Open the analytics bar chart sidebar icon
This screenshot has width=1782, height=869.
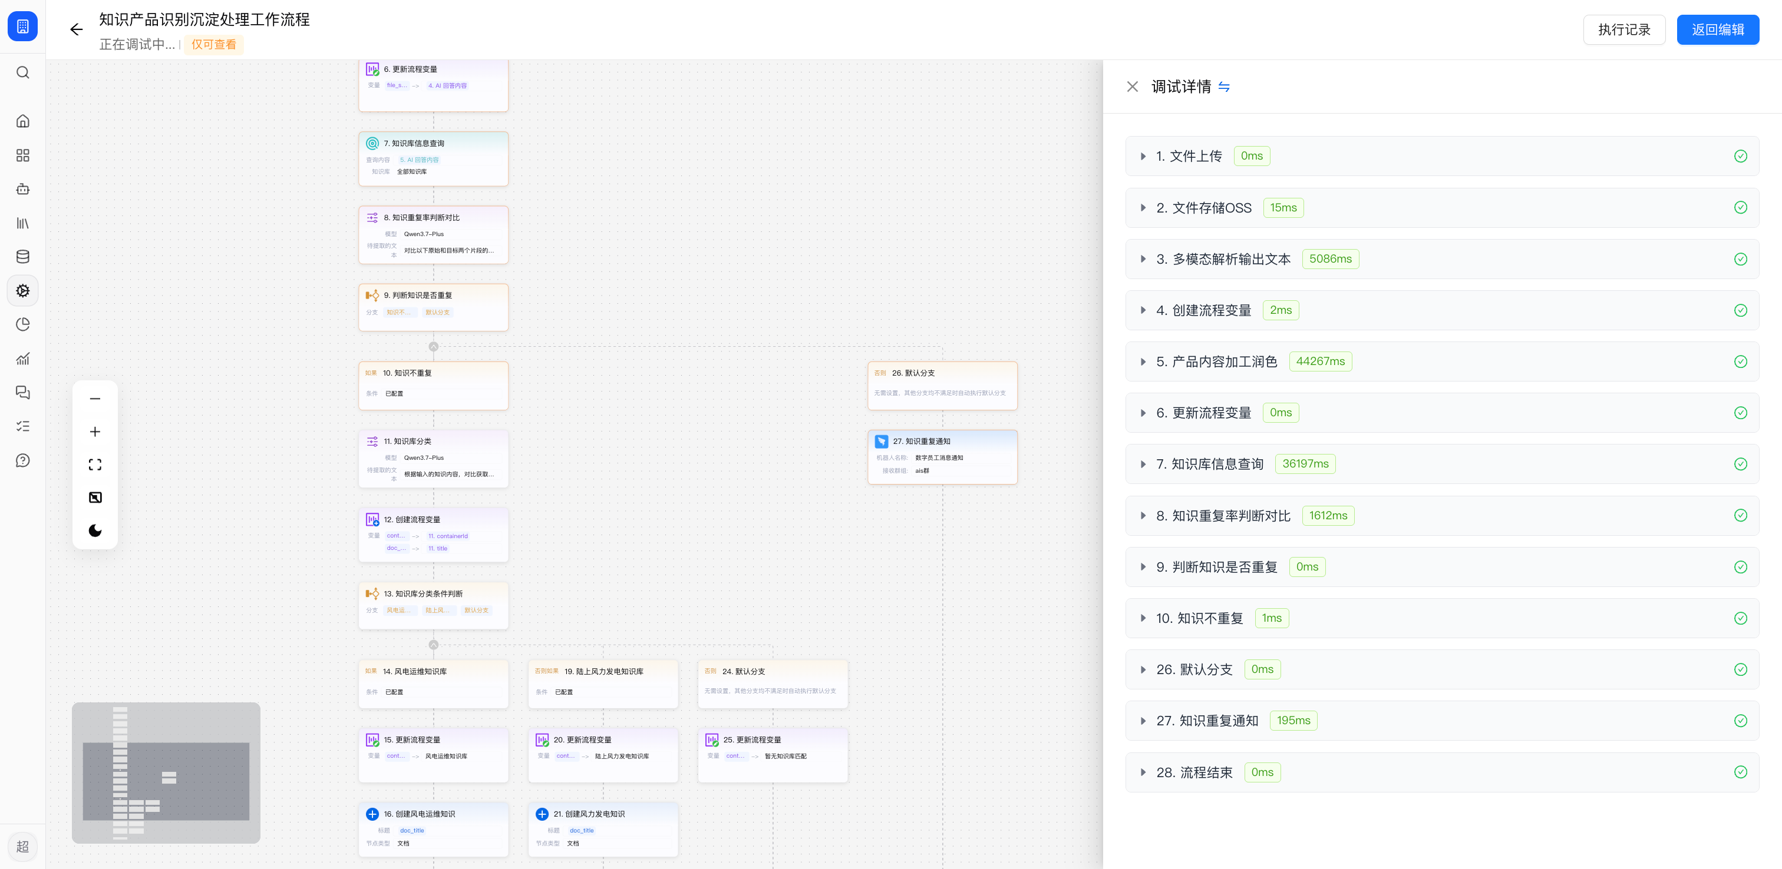coord(23,358)
